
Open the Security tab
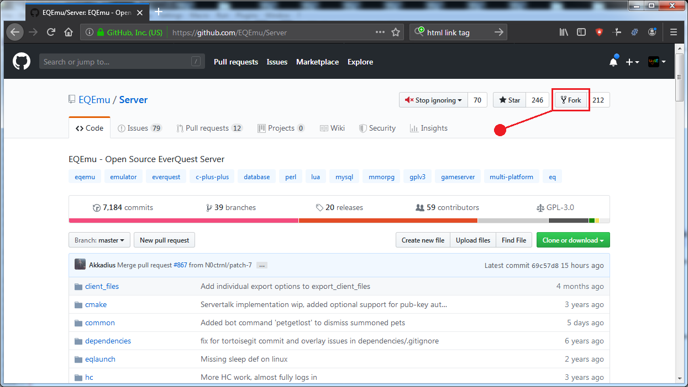click(377, 128)
